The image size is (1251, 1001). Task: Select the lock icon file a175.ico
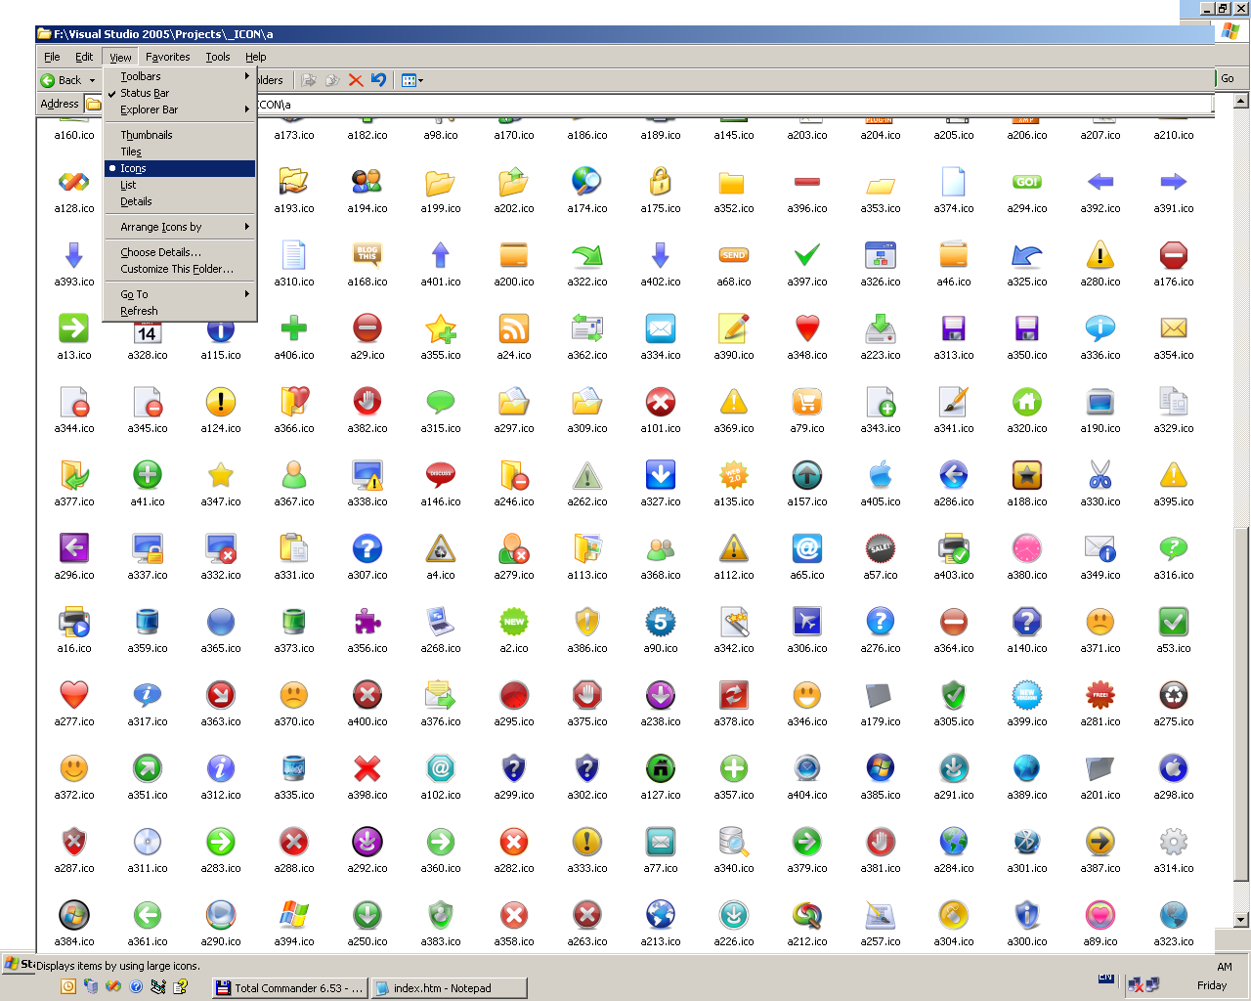(661, 181)
